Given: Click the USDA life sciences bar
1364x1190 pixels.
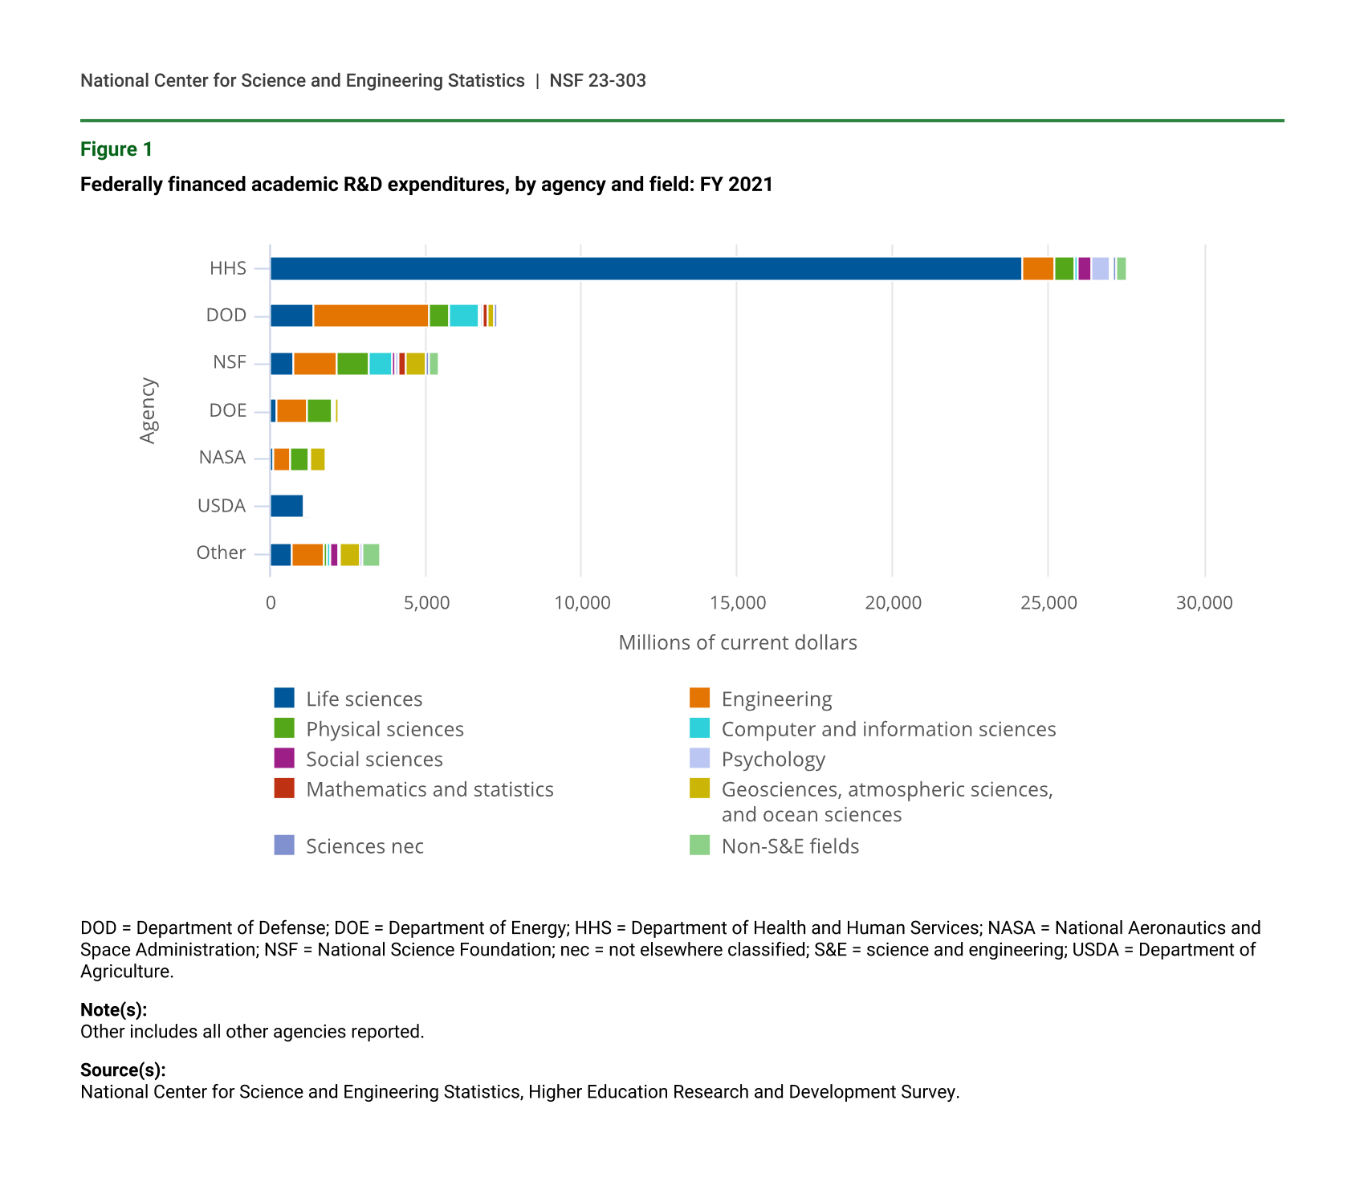Looking at the screenshot, I should [287, 506].
